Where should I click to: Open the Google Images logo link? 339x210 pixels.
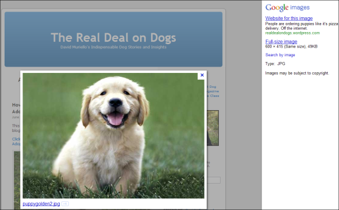pos(287,7)
